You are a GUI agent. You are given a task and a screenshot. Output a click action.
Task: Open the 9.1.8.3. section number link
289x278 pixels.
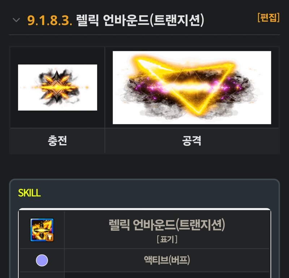pyautogui.click(x=49, y=20)
